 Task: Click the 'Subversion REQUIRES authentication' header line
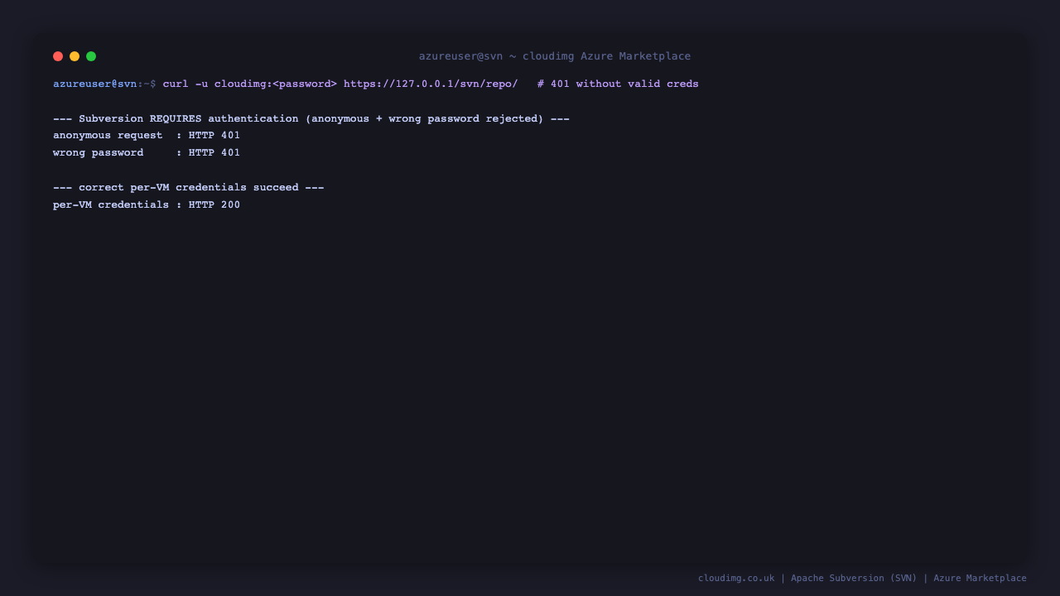(311, 118)
